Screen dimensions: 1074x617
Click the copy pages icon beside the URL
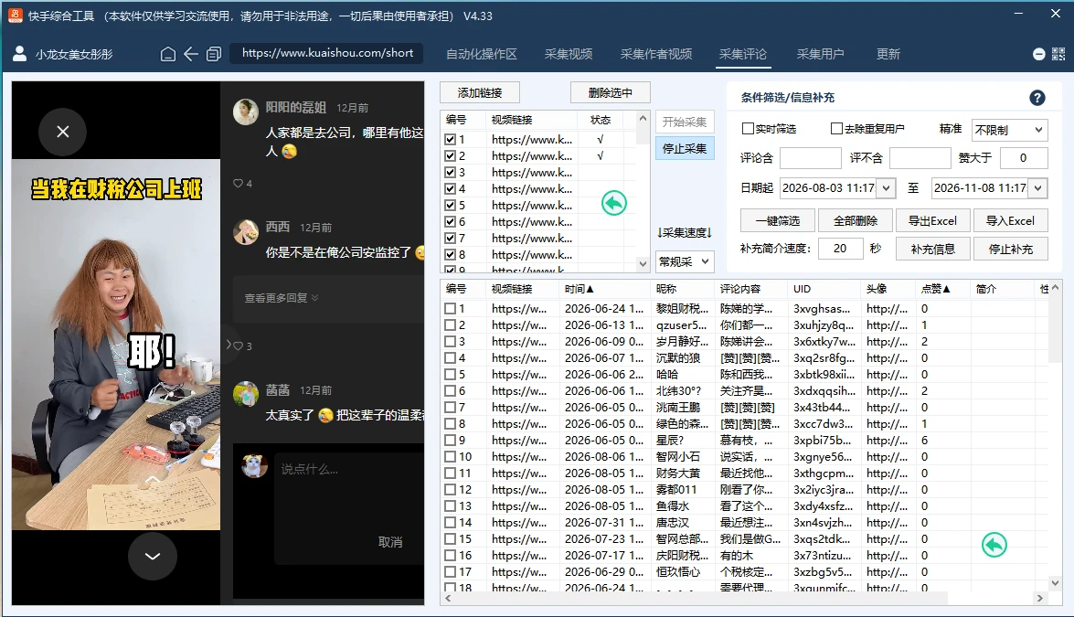214,54
